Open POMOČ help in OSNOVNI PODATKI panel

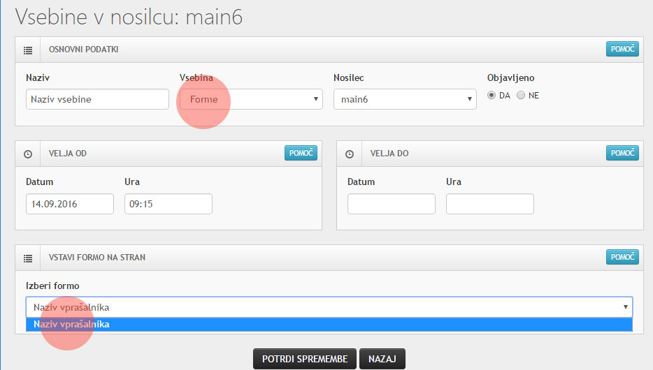(x=622, y=49)
